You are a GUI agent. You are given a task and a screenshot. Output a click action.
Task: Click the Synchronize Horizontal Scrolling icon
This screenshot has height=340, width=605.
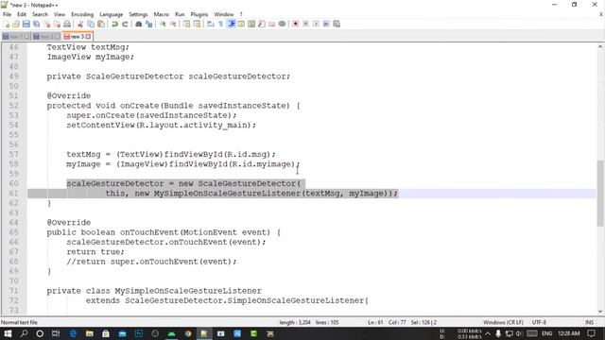coord(198,24)
